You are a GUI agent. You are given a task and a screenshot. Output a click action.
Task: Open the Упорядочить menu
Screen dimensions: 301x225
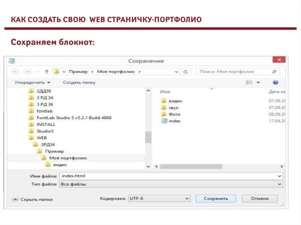(x=33, y=83)
